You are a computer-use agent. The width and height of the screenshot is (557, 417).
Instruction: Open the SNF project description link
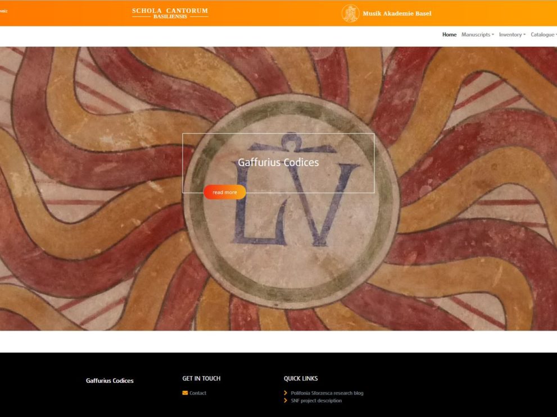316,401
